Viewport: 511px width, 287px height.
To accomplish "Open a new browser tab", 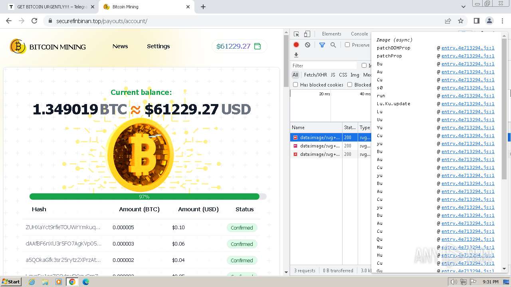I will pos(203,7).
